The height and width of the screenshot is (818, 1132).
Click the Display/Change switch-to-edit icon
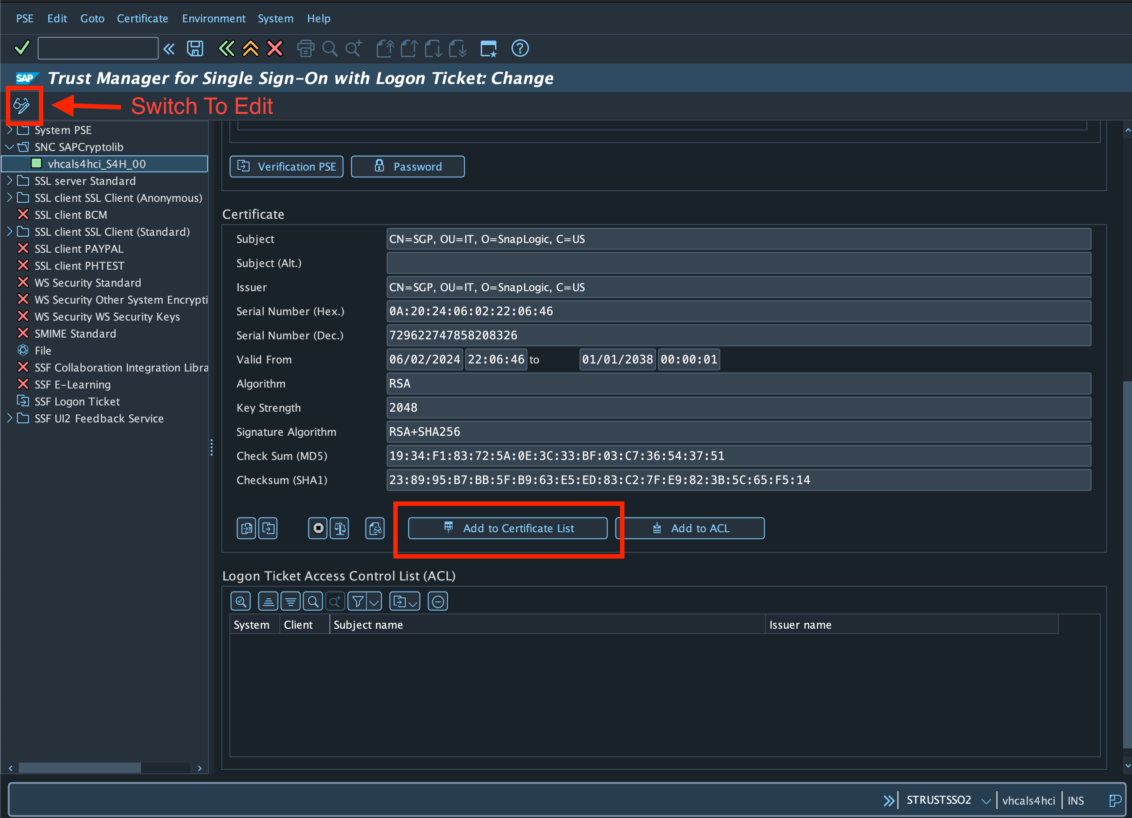(21, 106)
